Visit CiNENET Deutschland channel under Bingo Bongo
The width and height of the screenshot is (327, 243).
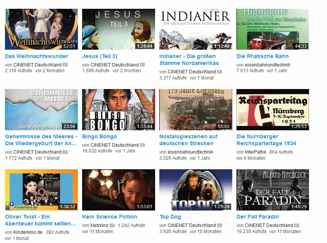pyautogui.click(x=115, y=145)
